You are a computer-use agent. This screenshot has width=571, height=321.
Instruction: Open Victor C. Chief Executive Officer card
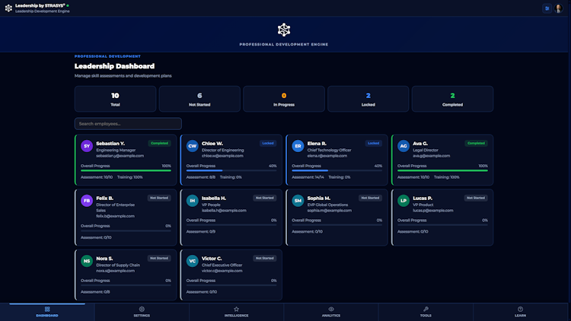coord(231,275)
